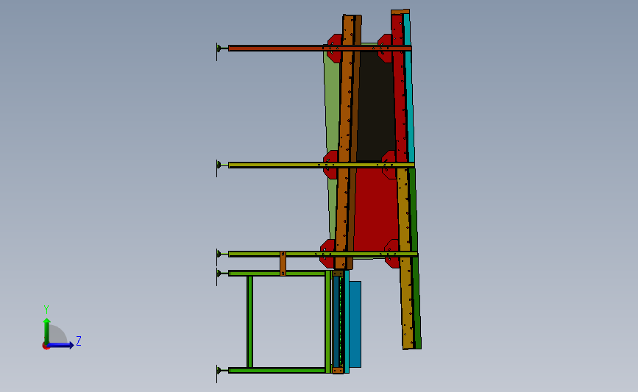Select the top red horizontal bar
Image resolution: width=638 pixels, height=392 pixels.
coord(320,49)
